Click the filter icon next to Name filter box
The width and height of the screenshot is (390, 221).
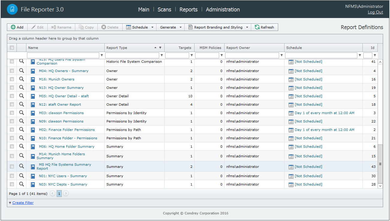click(x=102, y=55)
